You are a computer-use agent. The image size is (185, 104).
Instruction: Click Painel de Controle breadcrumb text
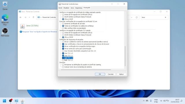point(49,17)
